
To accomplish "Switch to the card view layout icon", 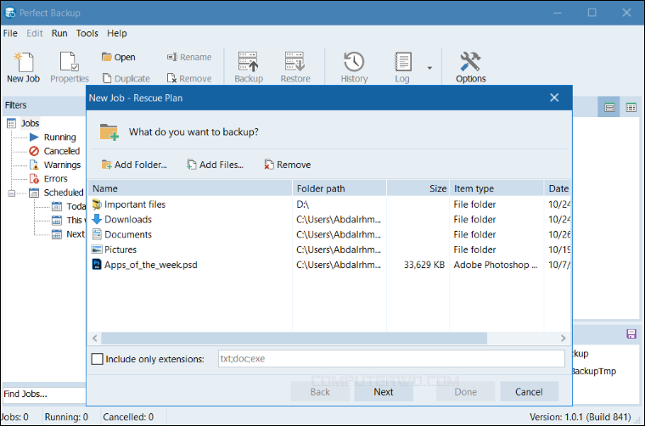I will 609,108.
